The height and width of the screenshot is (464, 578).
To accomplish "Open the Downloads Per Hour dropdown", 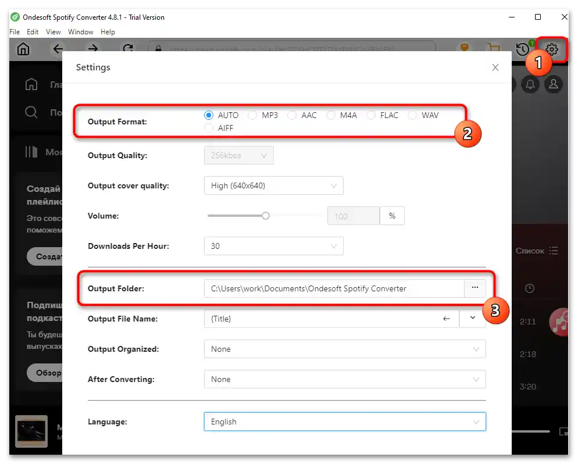I will click(273, 246).
